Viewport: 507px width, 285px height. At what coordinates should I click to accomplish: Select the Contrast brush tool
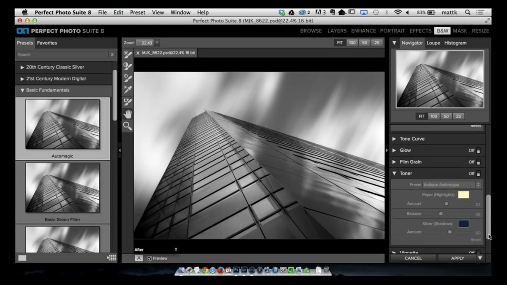coord(127,66)
